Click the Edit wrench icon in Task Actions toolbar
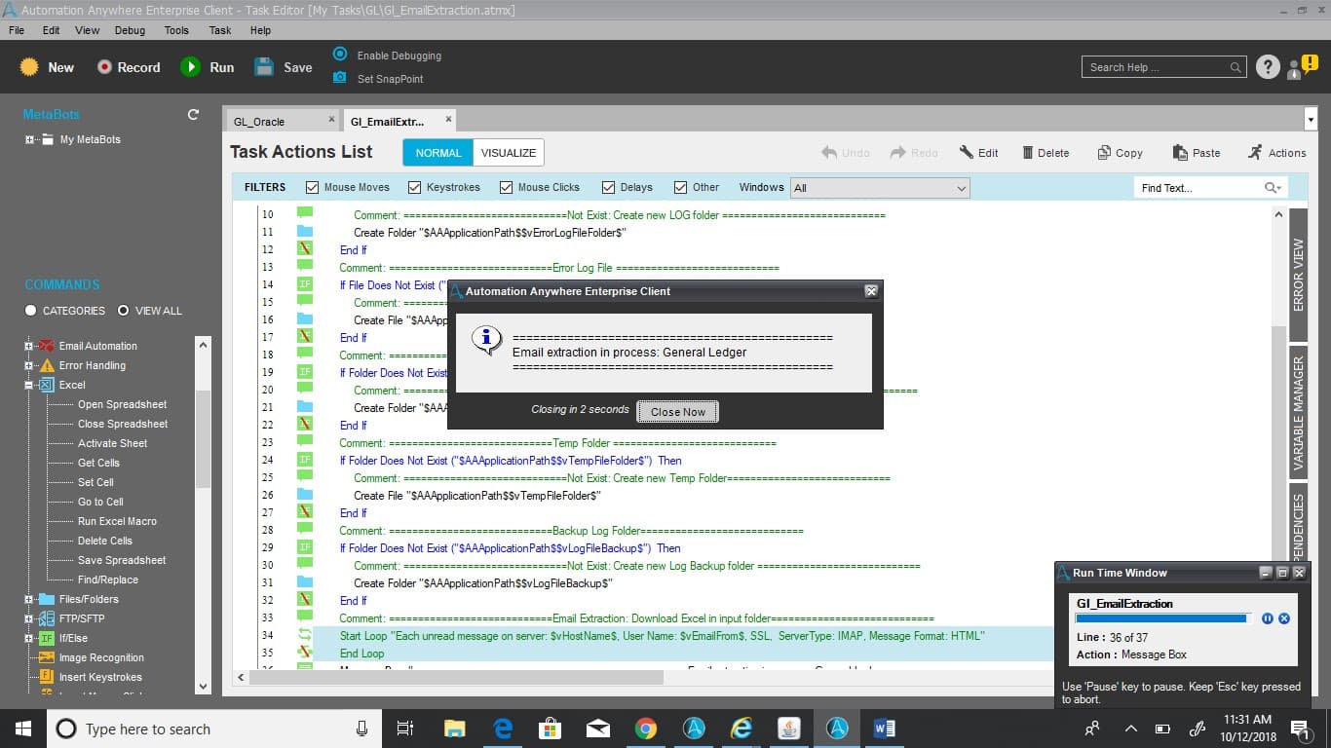The width and height of the screenshot is (1331, 748). click(x=967, y=152)
